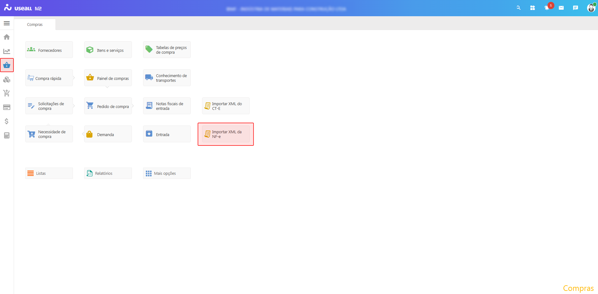This screenshot has width=598, height=294.
Task: Click Importar XML da NF-e button
Action: 226,134
